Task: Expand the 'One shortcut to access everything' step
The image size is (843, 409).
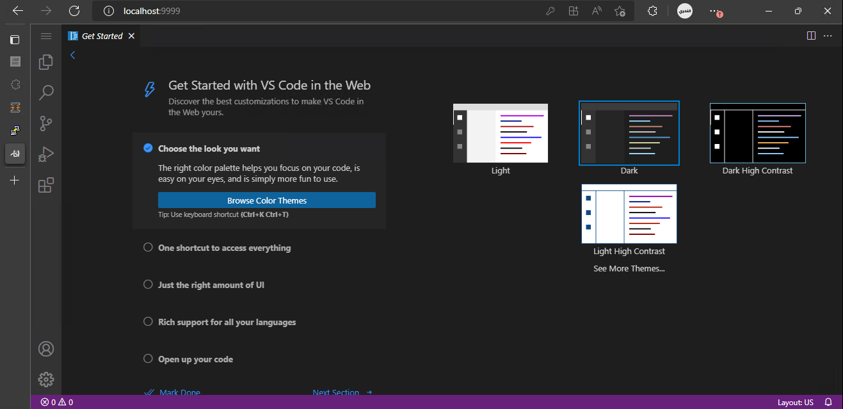Action: pos(224,248)
